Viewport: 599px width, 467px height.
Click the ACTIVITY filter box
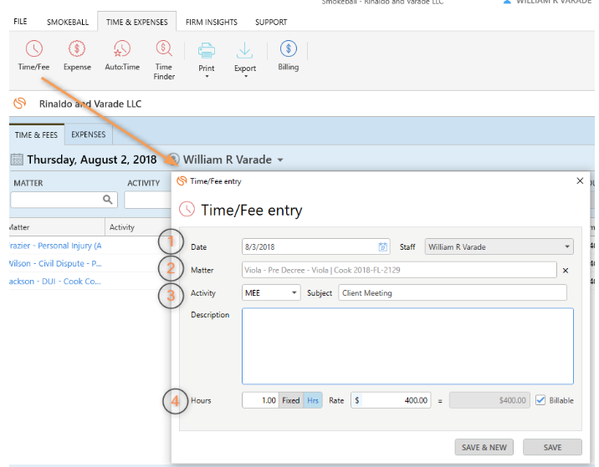[x=148, y=200]
